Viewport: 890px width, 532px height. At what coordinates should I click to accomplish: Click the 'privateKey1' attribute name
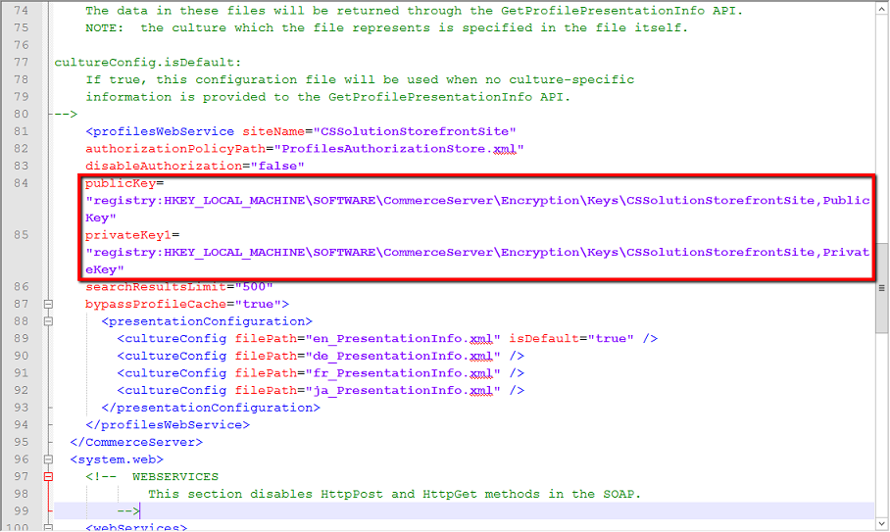128,235
